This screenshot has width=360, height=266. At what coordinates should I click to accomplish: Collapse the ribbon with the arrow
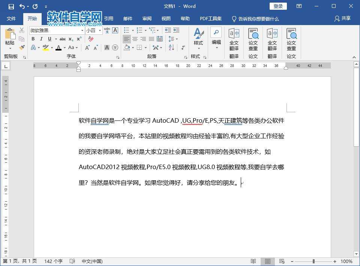point(354,57)
